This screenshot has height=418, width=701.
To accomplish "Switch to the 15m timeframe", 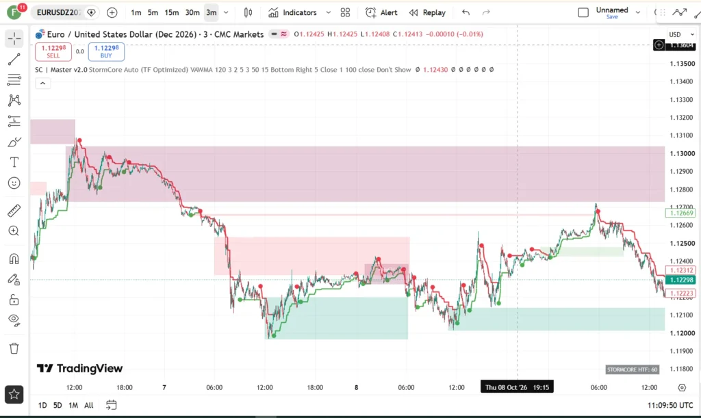I will point(172,12).
